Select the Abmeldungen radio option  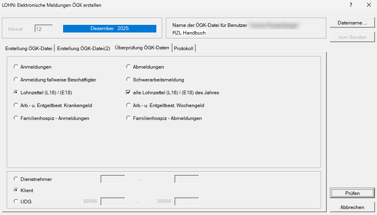129,67
